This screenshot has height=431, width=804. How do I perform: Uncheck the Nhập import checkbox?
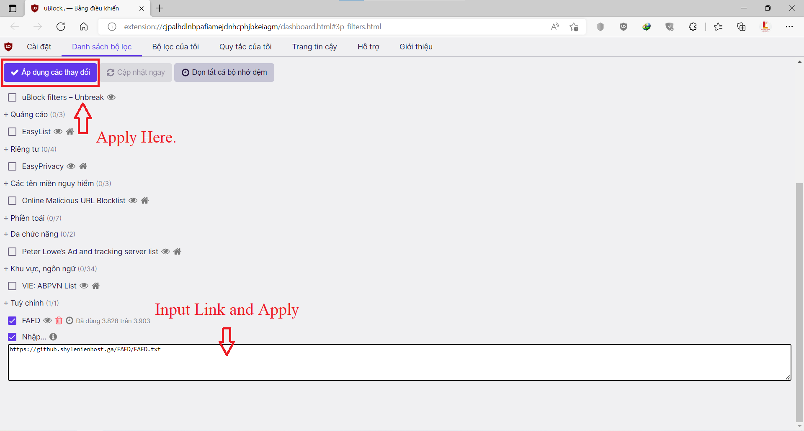[12, 337]
